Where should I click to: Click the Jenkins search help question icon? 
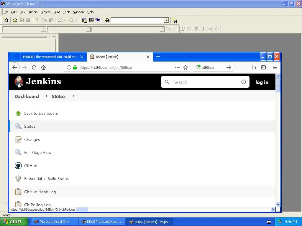click(x=243, y=82)
